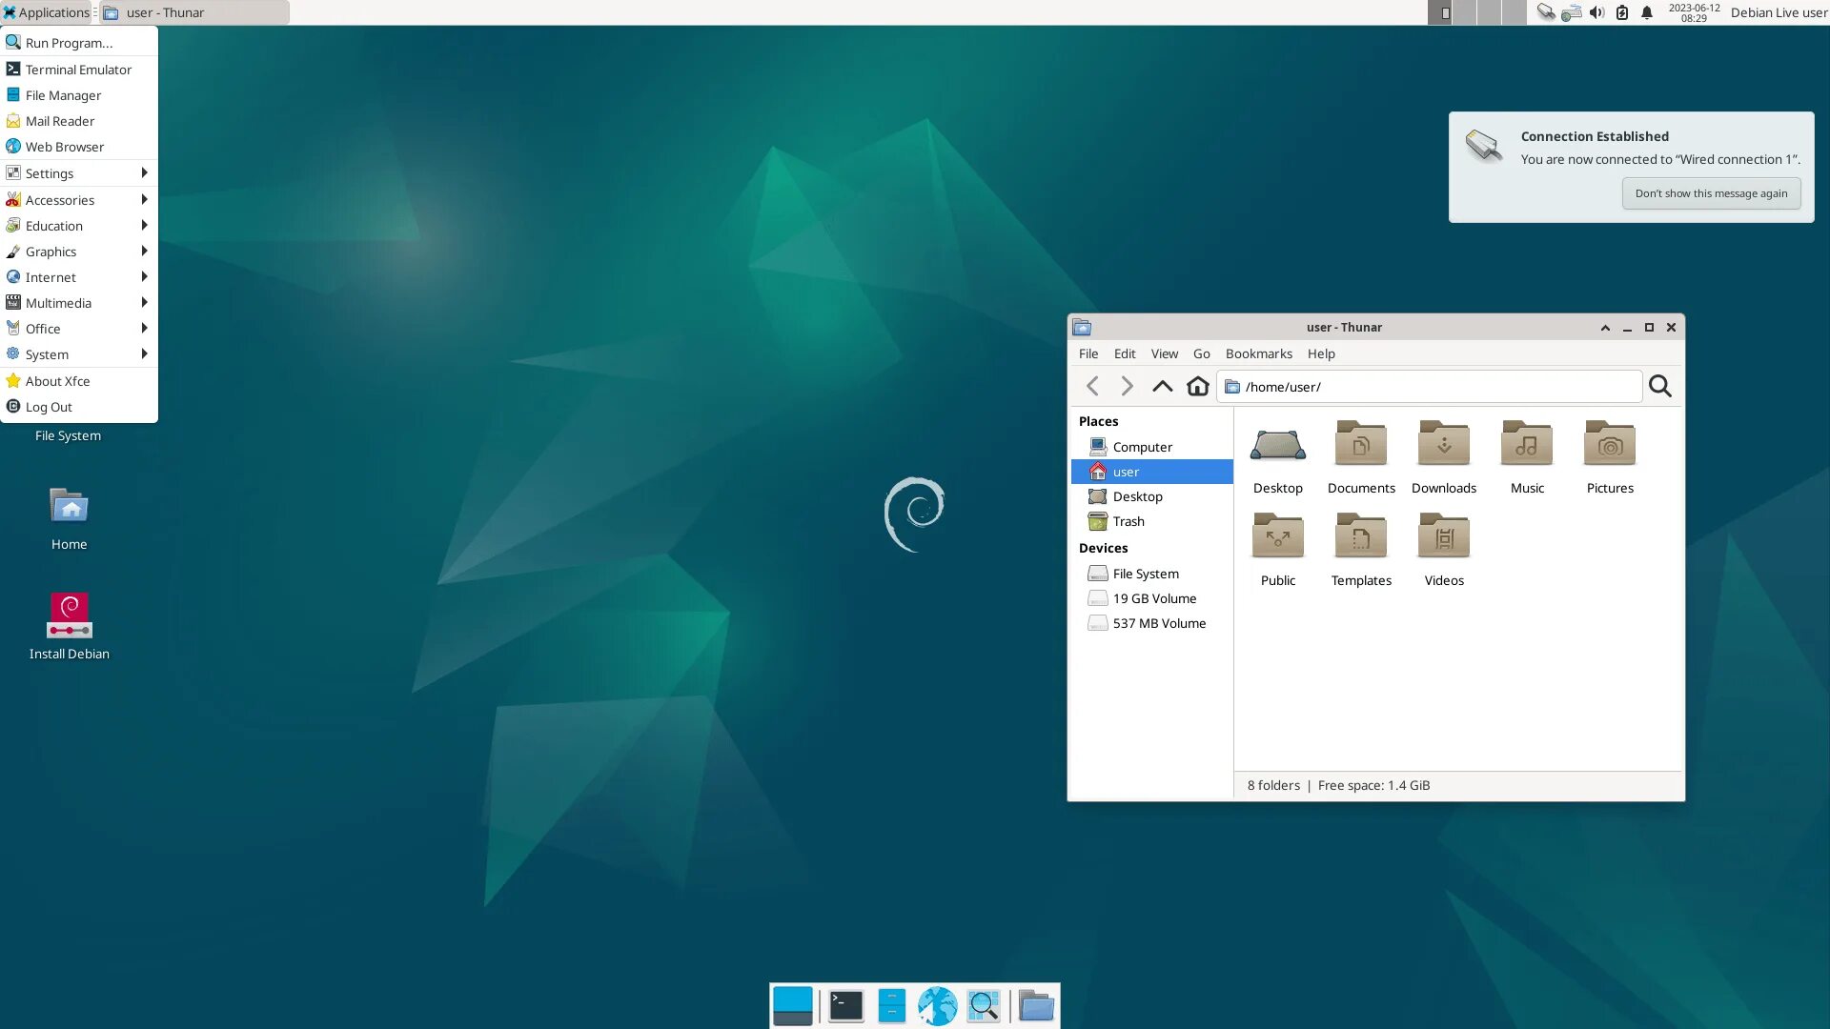Open the Bookmarks menu in Thunar
1830x1029 pixels.
pos(1258,353)
